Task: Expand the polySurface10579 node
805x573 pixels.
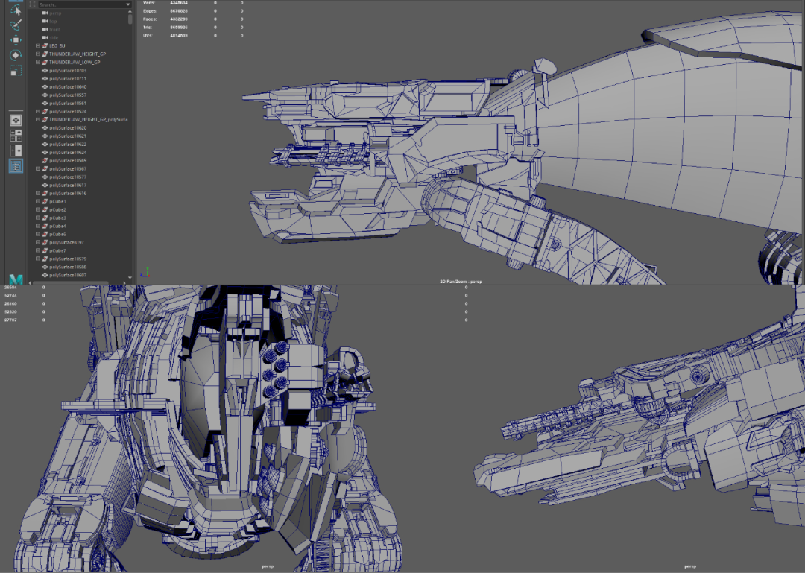Action: click(37, 259)
